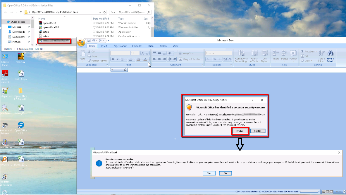
Task: Open the Explorer address bar history dropdown
Action: [100, 12]
